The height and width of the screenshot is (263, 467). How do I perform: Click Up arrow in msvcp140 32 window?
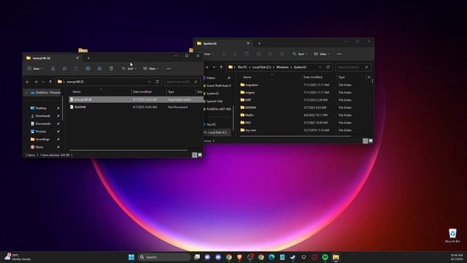click(50, 82)
